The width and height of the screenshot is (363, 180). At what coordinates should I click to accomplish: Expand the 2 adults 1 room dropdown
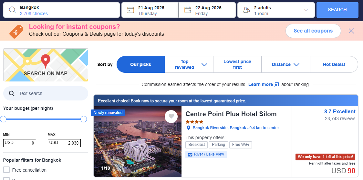coord(306,10)
